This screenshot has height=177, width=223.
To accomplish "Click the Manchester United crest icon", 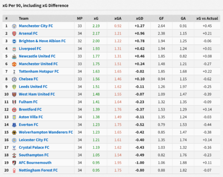I will pyautogui.click(x=14, y=64).
